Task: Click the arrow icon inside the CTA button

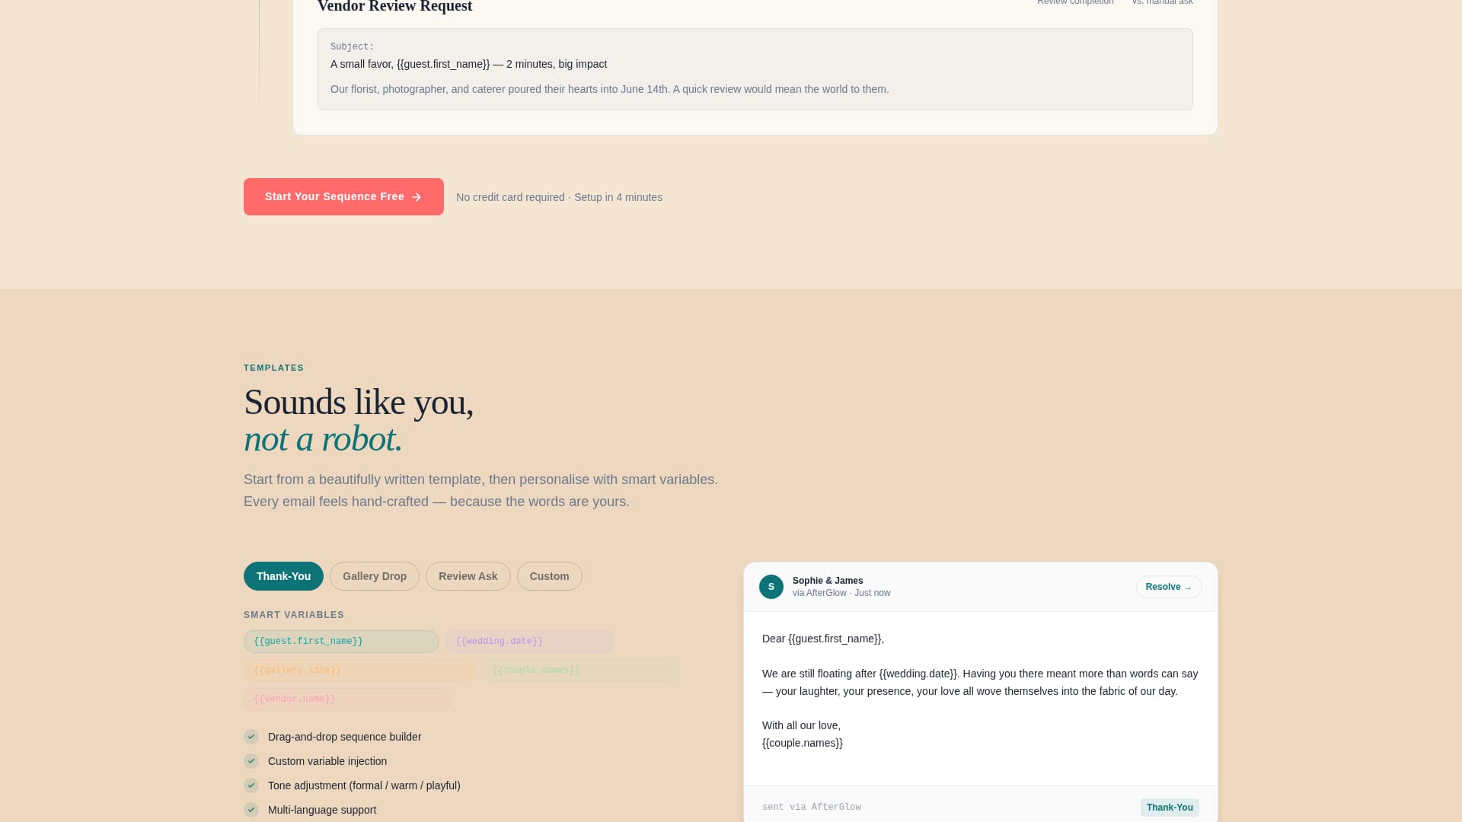Action: pyautogui.click(x=417, y=196)
